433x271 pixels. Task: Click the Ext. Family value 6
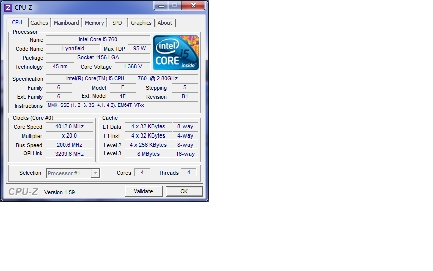pyautogui.click(x=59, y=96)
